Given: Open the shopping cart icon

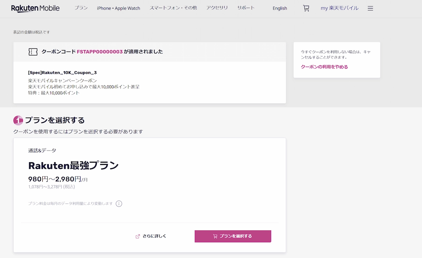Looking at the screenshot, I should [306, 8].
